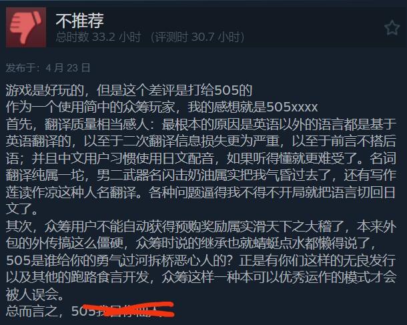Click the short line 文了。
This screenshot has height=325, width=407.
pyautogui.click(x=22, y=210)
